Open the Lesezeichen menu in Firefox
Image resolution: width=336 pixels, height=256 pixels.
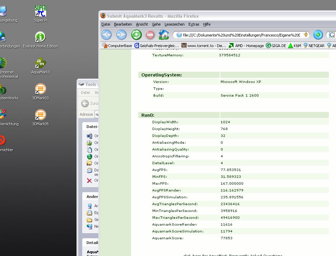click(174, 24)
